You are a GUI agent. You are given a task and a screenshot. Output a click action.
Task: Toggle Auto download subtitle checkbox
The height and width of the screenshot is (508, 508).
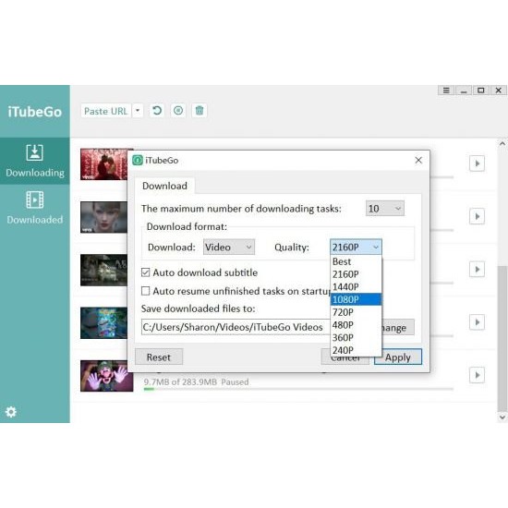145,272
